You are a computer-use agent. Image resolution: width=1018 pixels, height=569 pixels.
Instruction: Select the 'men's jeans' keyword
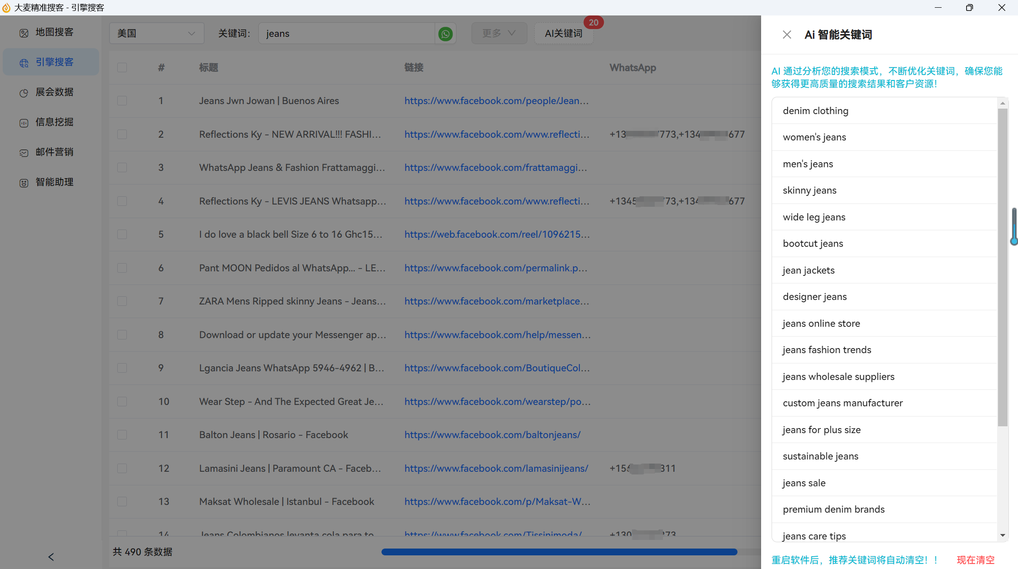click(884, 164)
